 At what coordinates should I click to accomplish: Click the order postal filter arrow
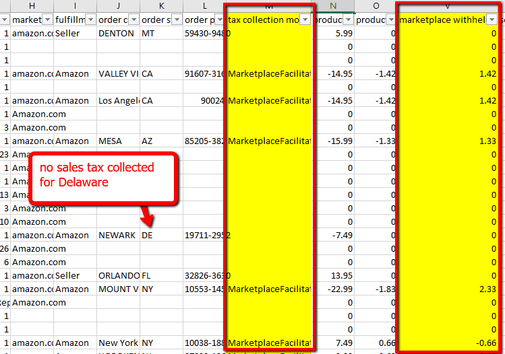tap(219, 20)
